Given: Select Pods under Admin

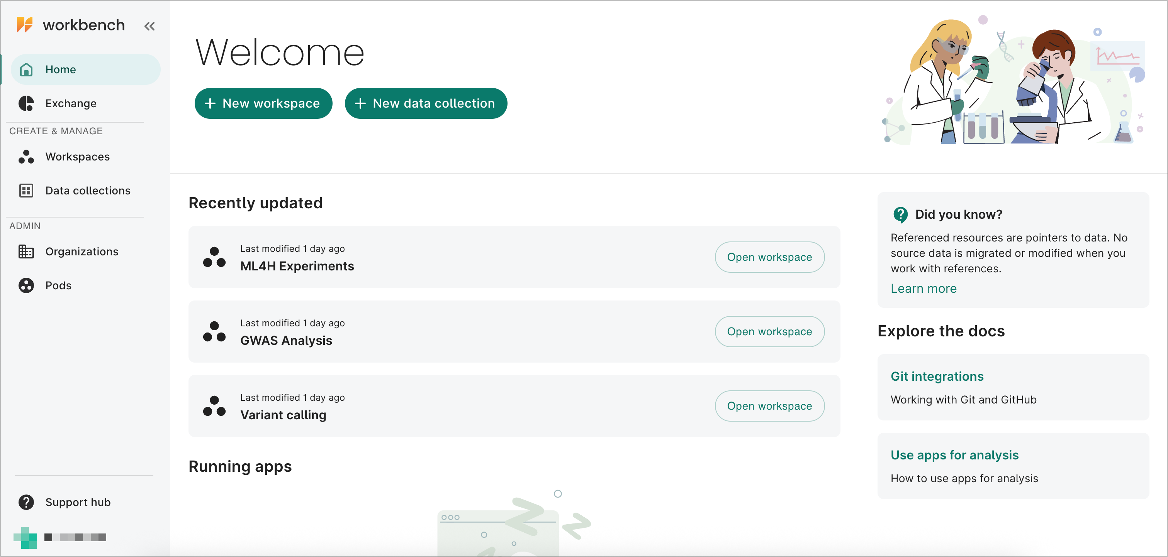Looking at the screenshot, I should coord(58,285).
